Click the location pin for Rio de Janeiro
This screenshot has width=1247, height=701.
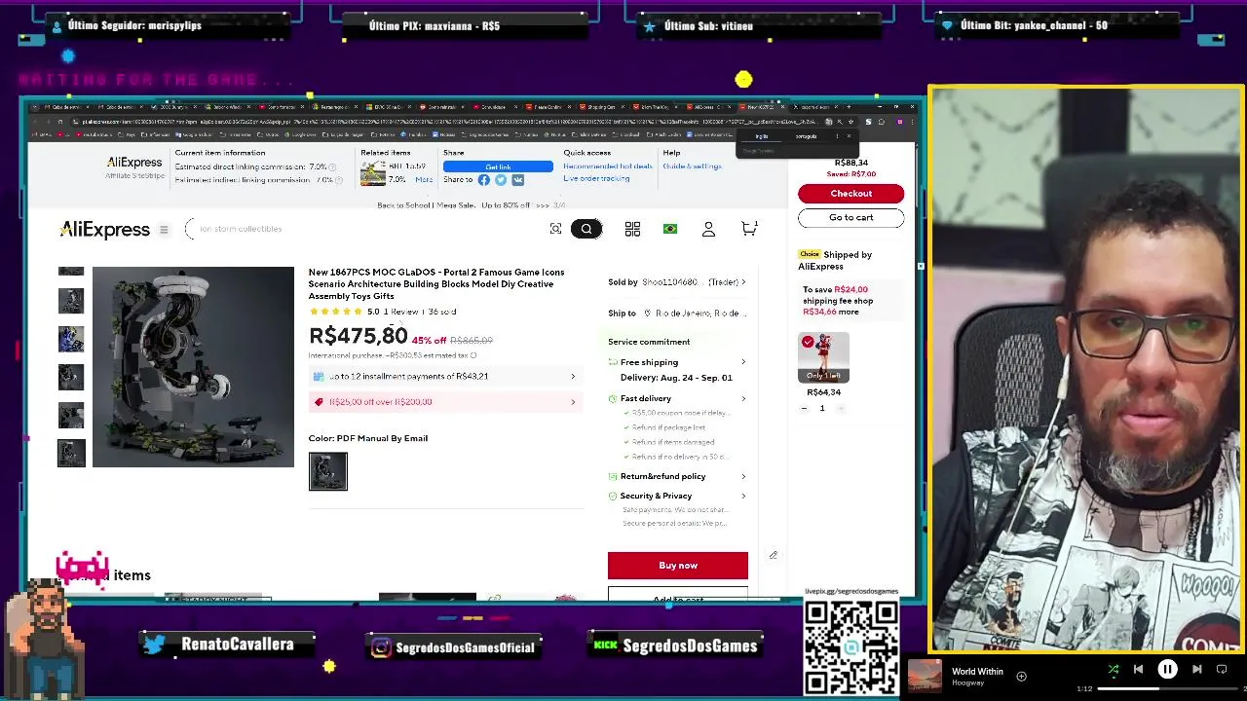pos(647,314)
